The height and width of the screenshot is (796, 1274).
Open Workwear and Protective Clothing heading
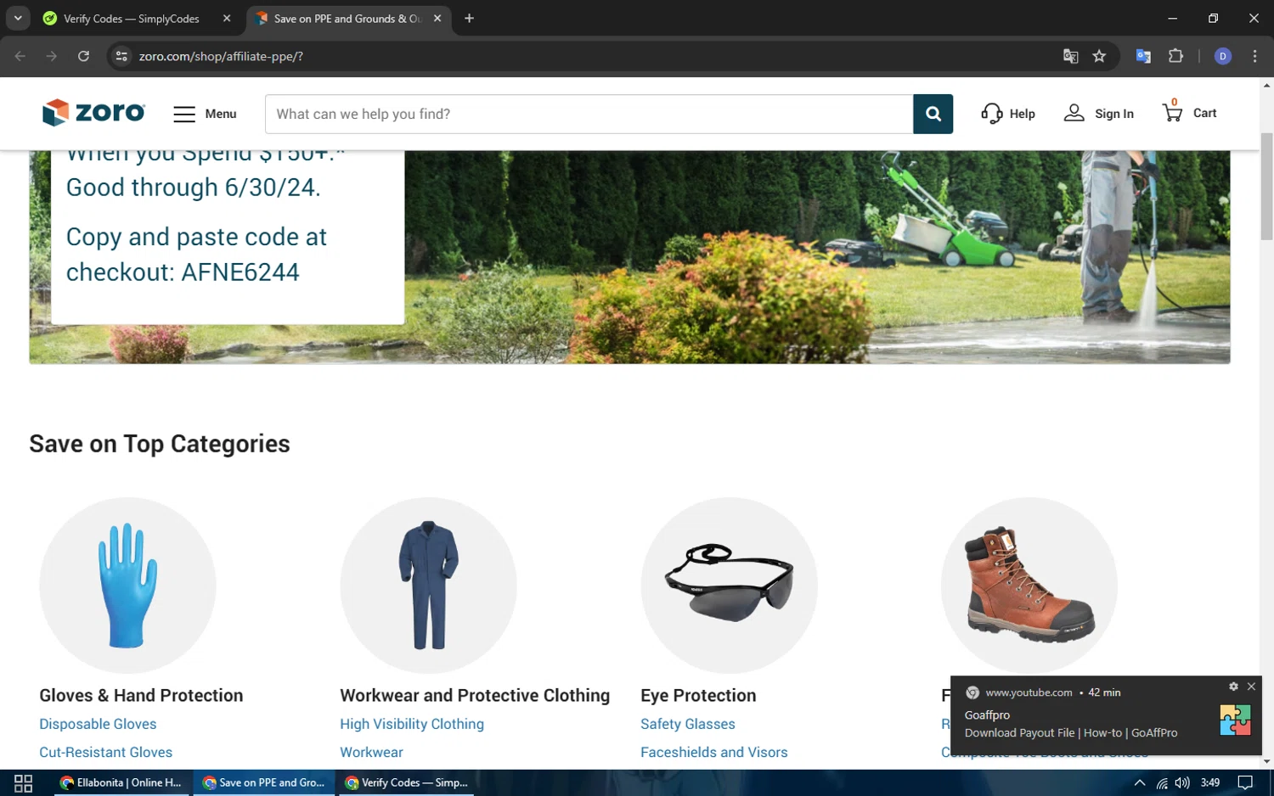(475, 695)
